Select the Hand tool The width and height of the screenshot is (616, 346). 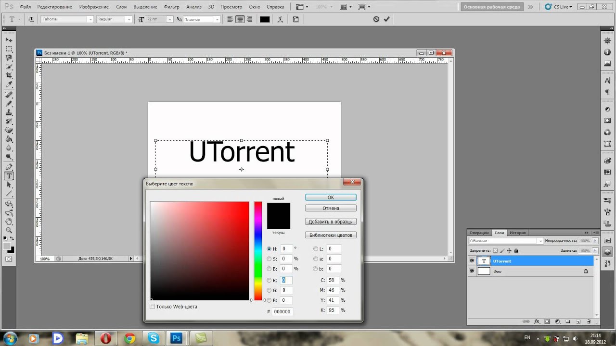coord(9,222)
